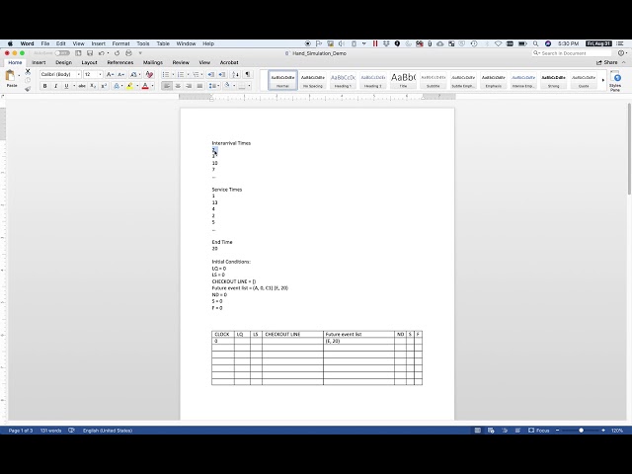
Task: Open the Apple menu
Action: tap(10, 43)
